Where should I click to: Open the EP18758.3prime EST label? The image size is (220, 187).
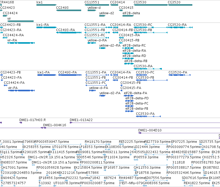pos(148,173)
